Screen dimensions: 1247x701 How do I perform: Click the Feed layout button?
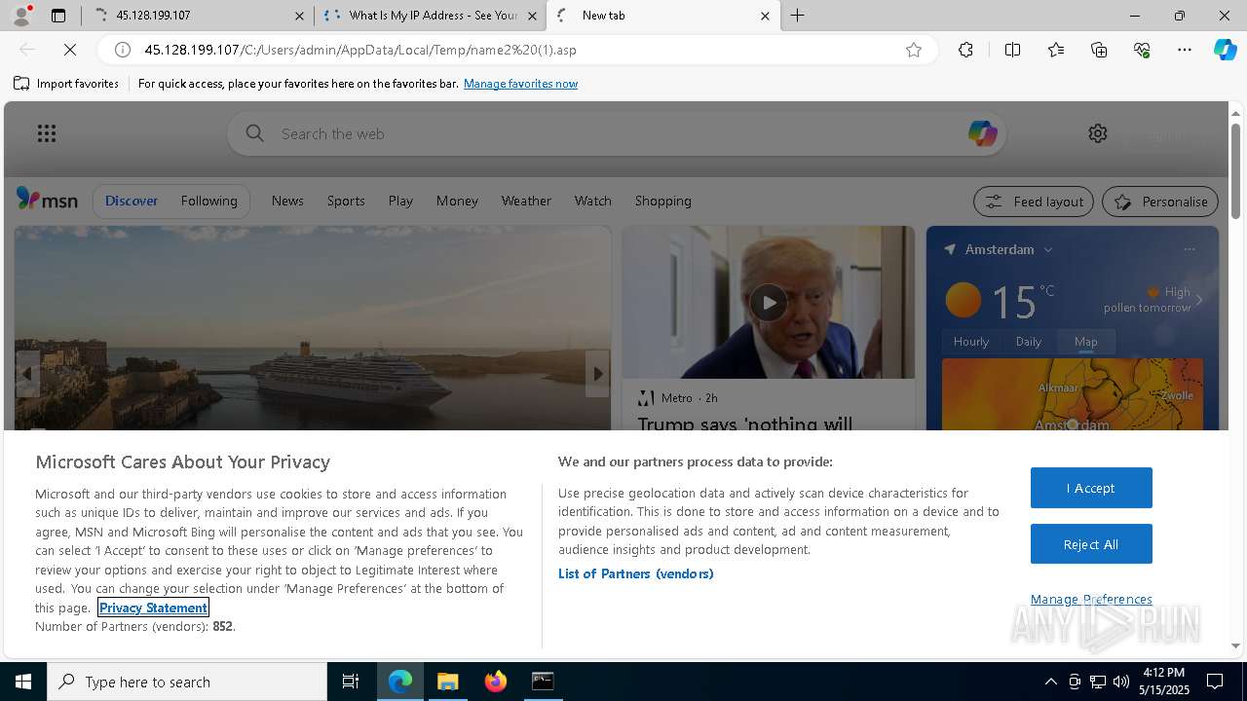tap(1034, 202)
